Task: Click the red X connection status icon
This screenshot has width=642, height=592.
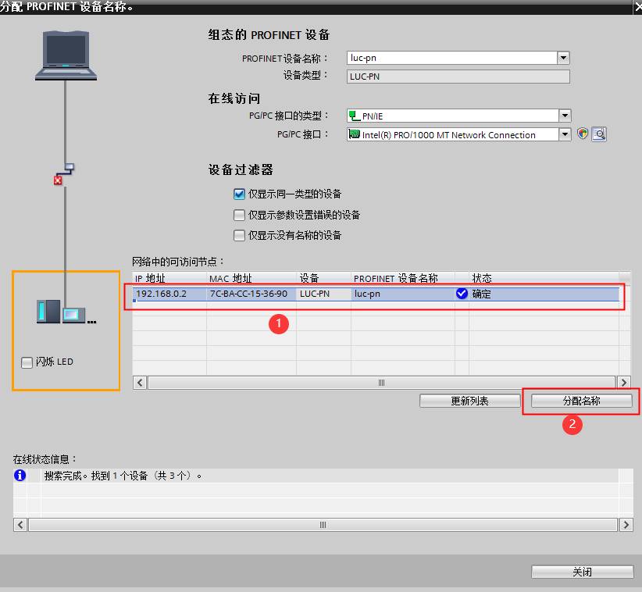Action: [x=57, y=180]
